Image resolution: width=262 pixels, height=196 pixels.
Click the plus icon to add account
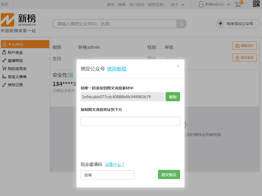click(220, 23)
